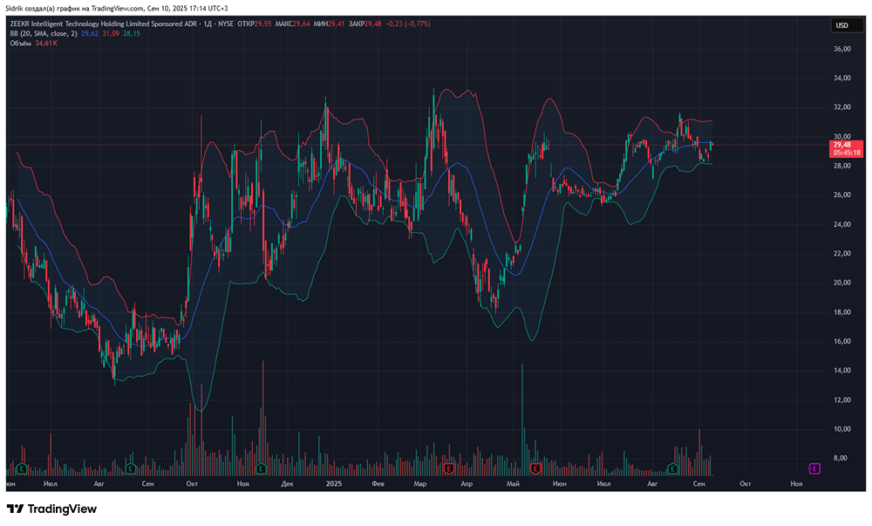
Task: Click the bar countdown timer 05:45:18
Action: (x=845, y=153)
